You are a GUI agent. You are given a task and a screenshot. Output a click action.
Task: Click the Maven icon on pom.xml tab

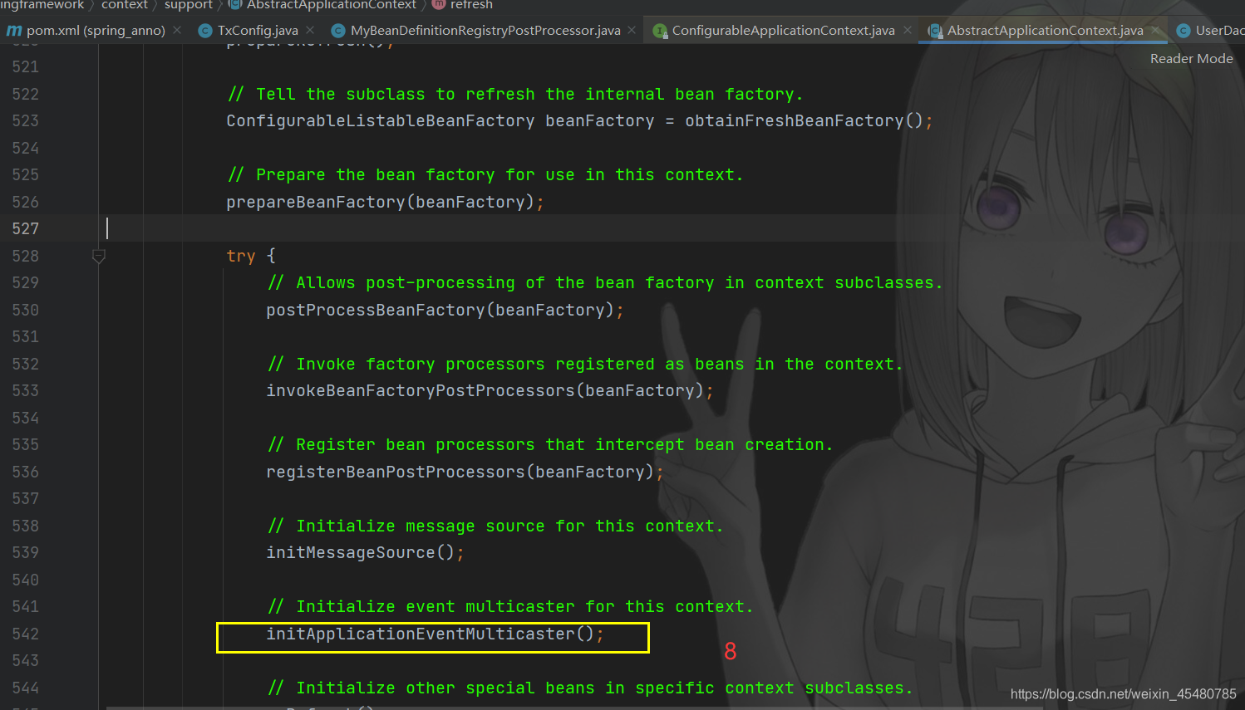pos(14,31)
